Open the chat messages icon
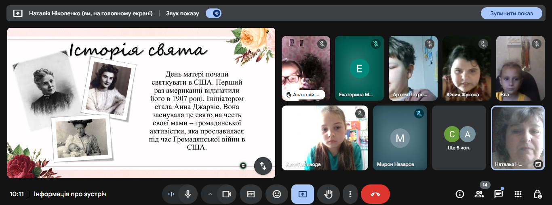552x205 pixels. tap(499, 194)
